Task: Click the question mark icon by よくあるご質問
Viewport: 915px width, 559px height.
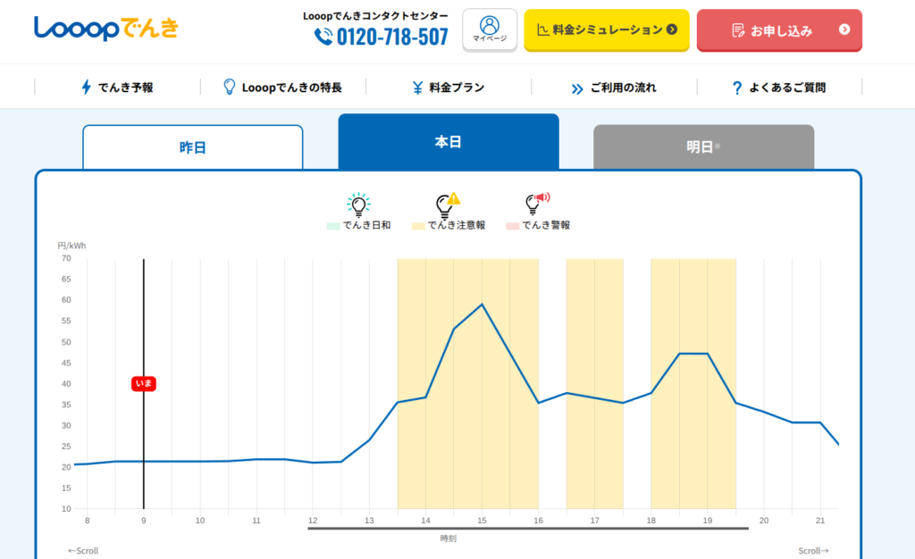Action: (x=737, y=88)
